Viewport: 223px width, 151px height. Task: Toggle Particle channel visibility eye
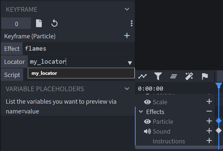tap(147, 122)
